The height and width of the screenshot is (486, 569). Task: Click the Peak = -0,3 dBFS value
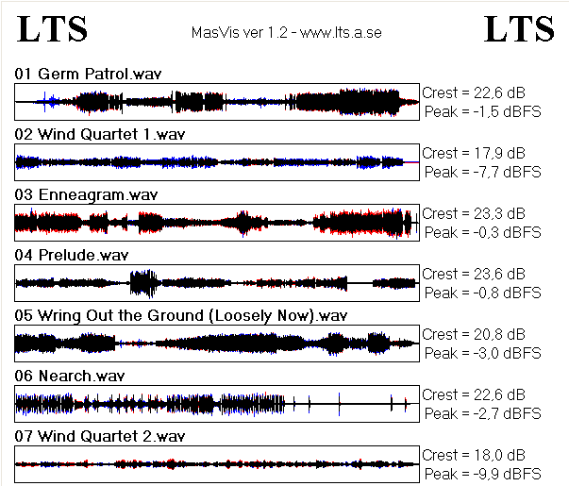(x=482, y=232)
